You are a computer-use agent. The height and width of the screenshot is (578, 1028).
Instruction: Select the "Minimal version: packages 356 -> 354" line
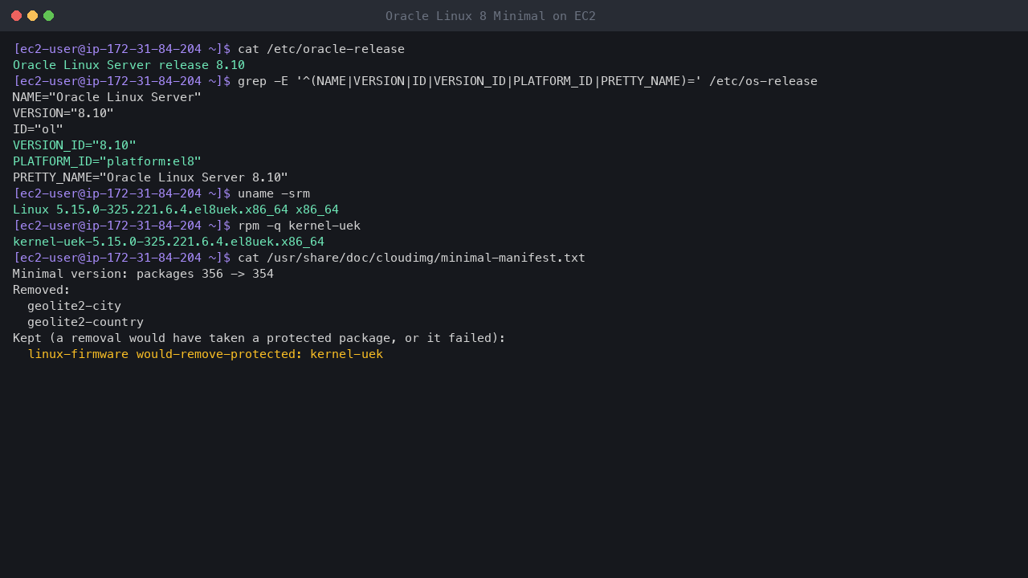[x=143, y=274]
